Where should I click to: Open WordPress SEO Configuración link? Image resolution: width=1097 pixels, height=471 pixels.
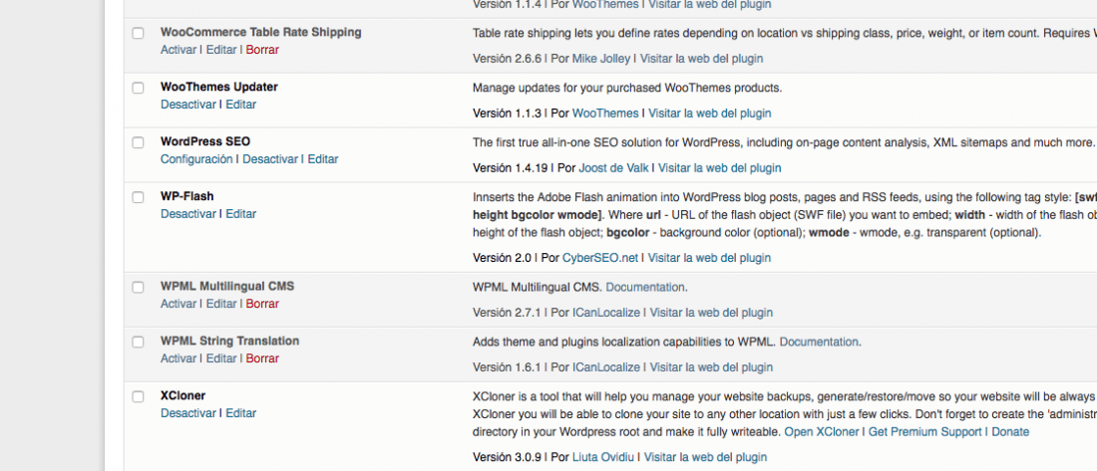coord(196,159)
